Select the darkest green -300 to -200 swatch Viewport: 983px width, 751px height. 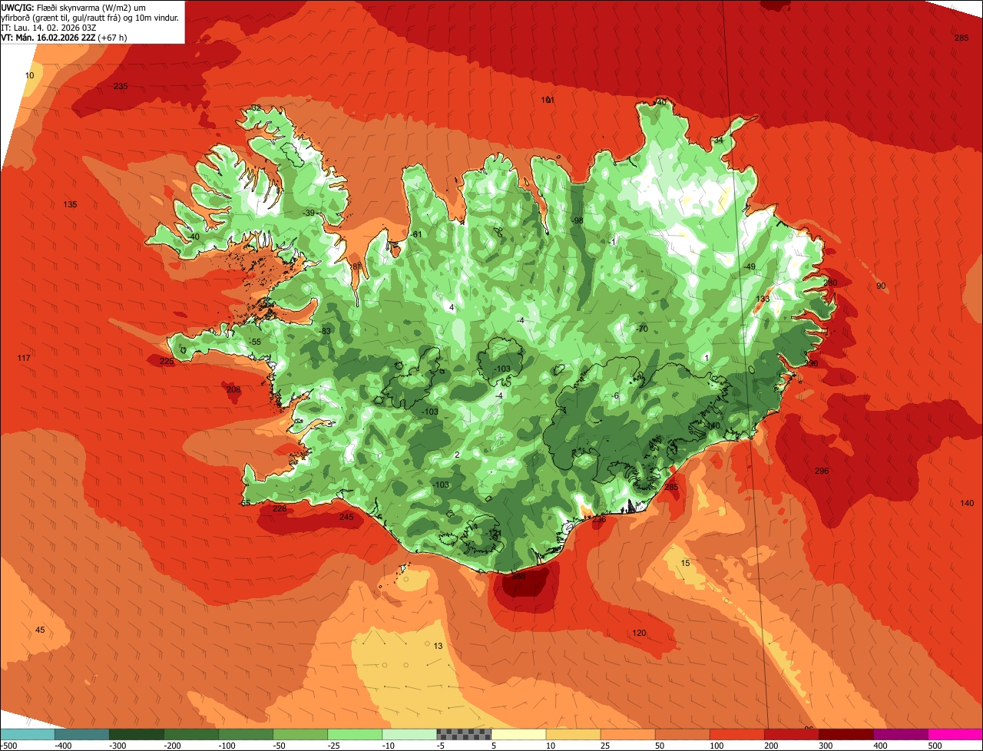(x=136, y=734)
